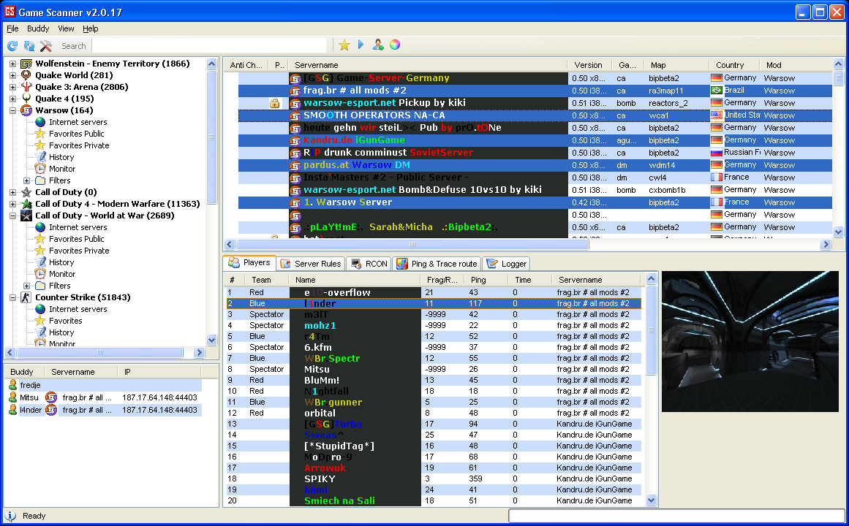Click the add buddy toolbar icon
The height and width of the screenshot is (526, 849).
pos(378,45)
